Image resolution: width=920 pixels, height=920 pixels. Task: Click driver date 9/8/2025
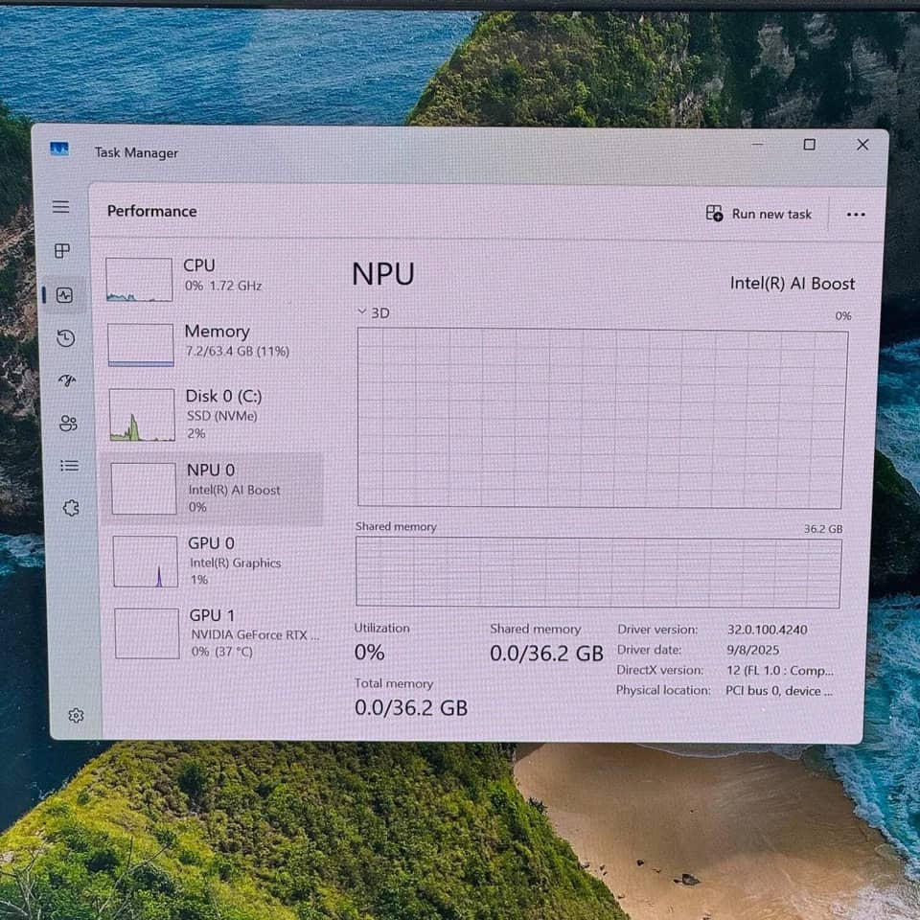pyautogui.click(x=753, y=650)
